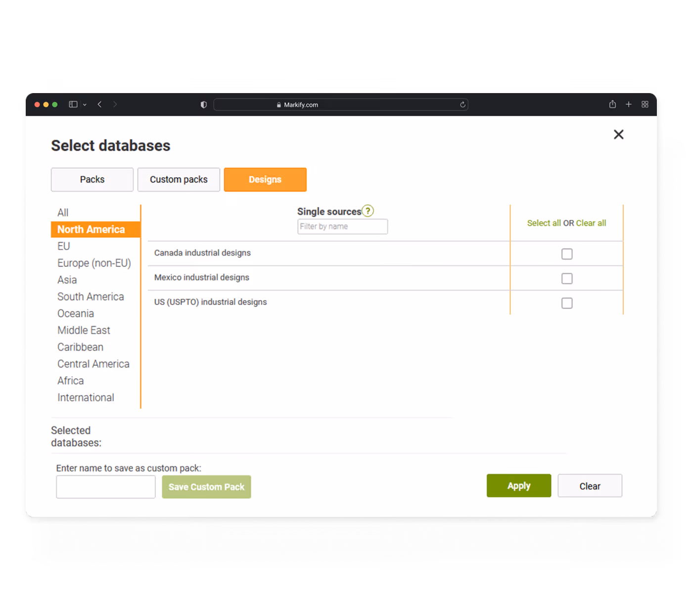Check the US (USPTO) industrial designs checkbox

(567, 303)
